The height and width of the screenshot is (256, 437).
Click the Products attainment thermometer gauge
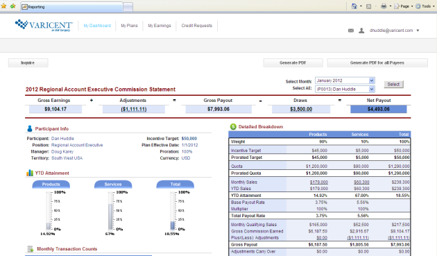click(49, 210)
